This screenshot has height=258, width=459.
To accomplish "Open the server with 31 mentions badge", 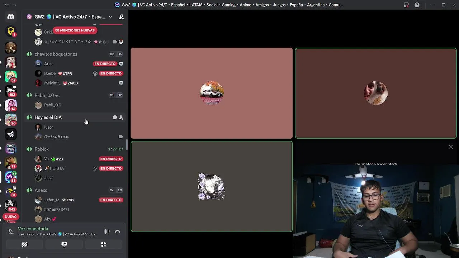I will click(x=11, y=191).
